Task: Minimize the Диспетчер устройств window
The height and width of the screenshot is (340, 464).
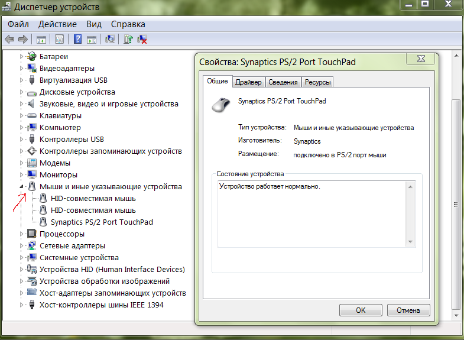Action: pos(408,4)
